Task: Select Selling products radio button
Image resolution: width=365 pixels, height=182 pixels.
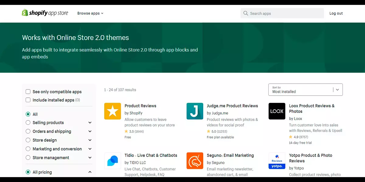Action: (28, 123)
